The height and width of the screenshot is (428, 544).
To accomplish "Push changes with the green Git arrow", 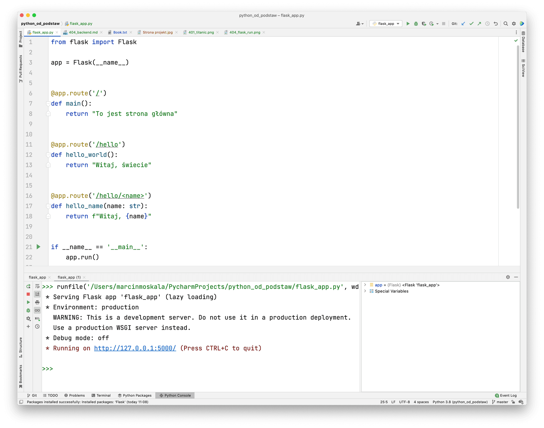I will click(479, 24).
